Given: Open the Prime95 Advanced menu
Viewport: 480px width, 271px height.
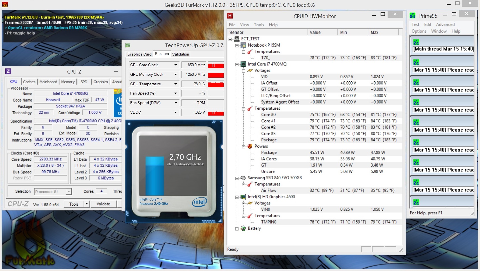Looking at the screenshot, I should 445,24.
